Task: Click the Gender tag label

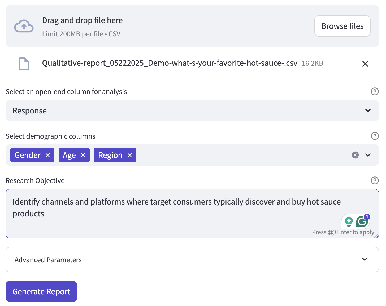Action: [x=28, y=155]
